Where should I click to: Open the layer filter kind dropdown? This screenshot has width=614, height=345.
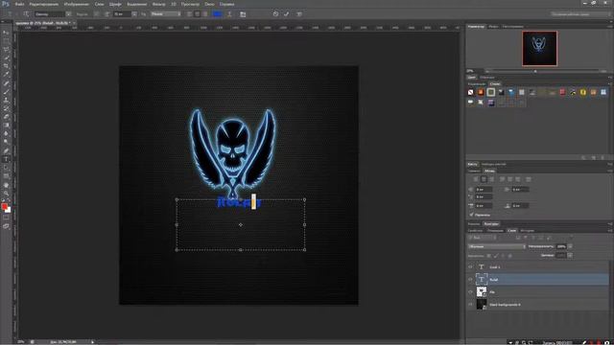[483, 238]
